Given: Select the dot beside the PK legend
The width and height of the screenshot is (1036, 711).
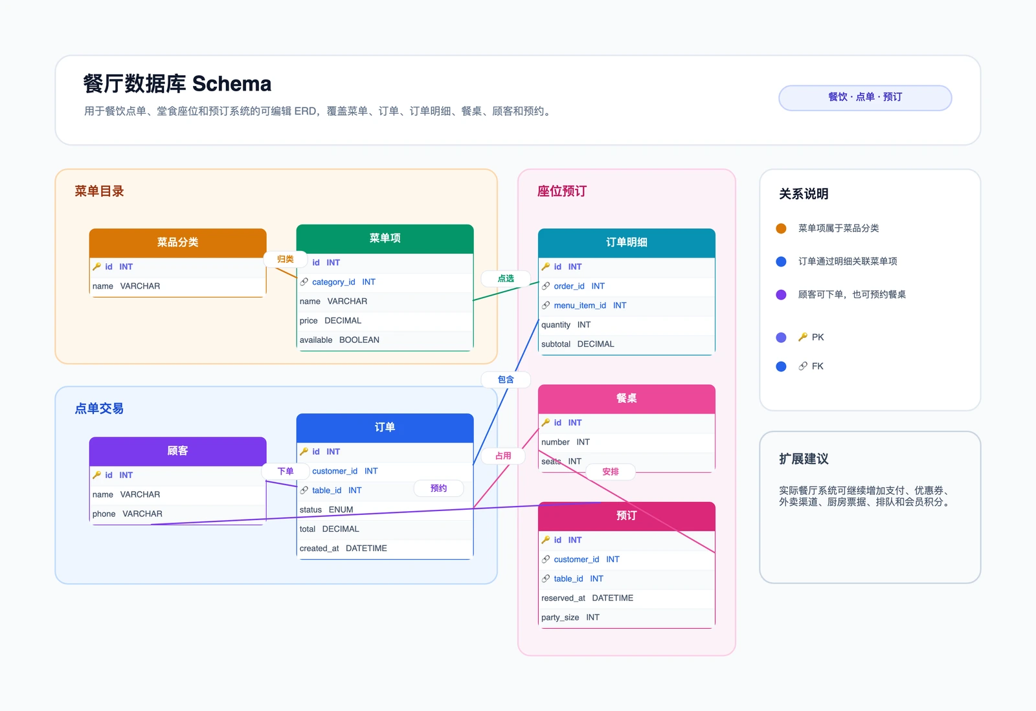Looking at the screenshot, I should click(781, 337).
